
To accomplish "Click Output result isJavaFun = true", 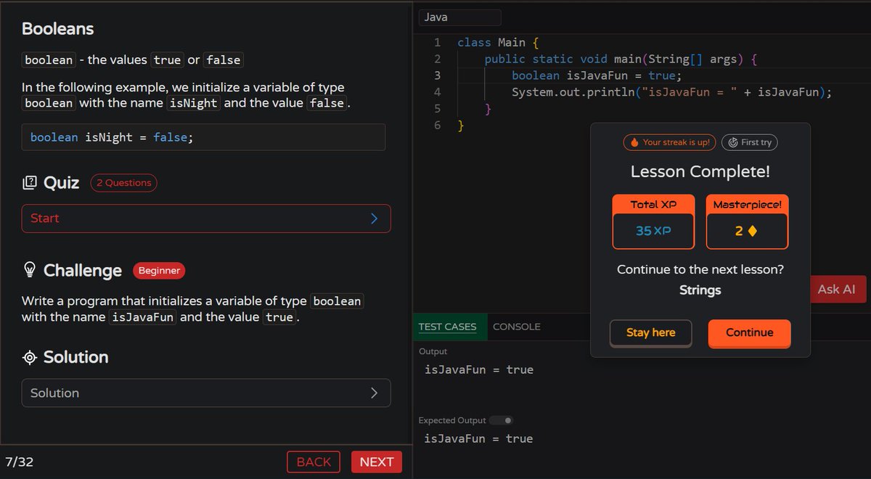I will [479, 370].
